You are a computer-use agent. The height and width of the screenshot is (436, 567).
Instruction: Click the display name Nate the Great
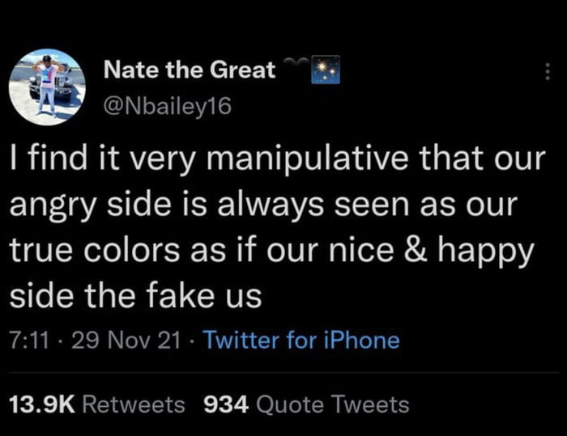pos(190,71)
